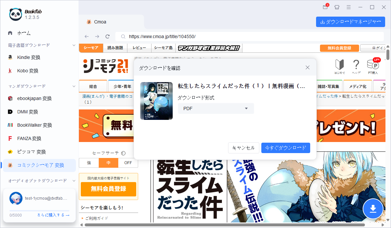
Task: Click the セーフサーチ help icon
Action: (123, 153)
